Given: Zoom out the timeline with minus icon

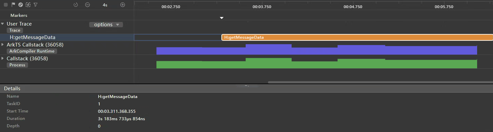Looking at the screenshot, I should tap(88, 5).
